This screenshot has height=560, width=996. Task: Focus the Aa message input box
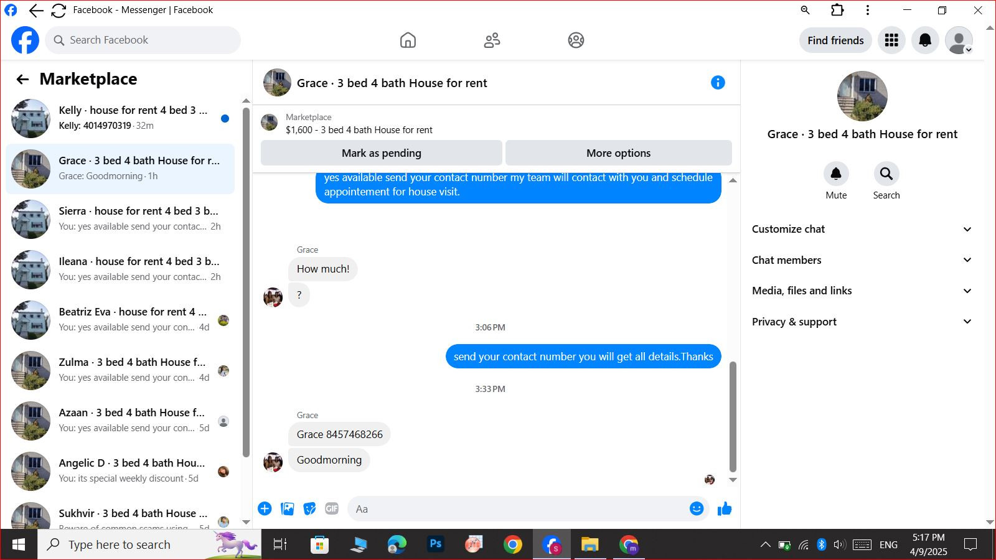click(x=519, y=509)
